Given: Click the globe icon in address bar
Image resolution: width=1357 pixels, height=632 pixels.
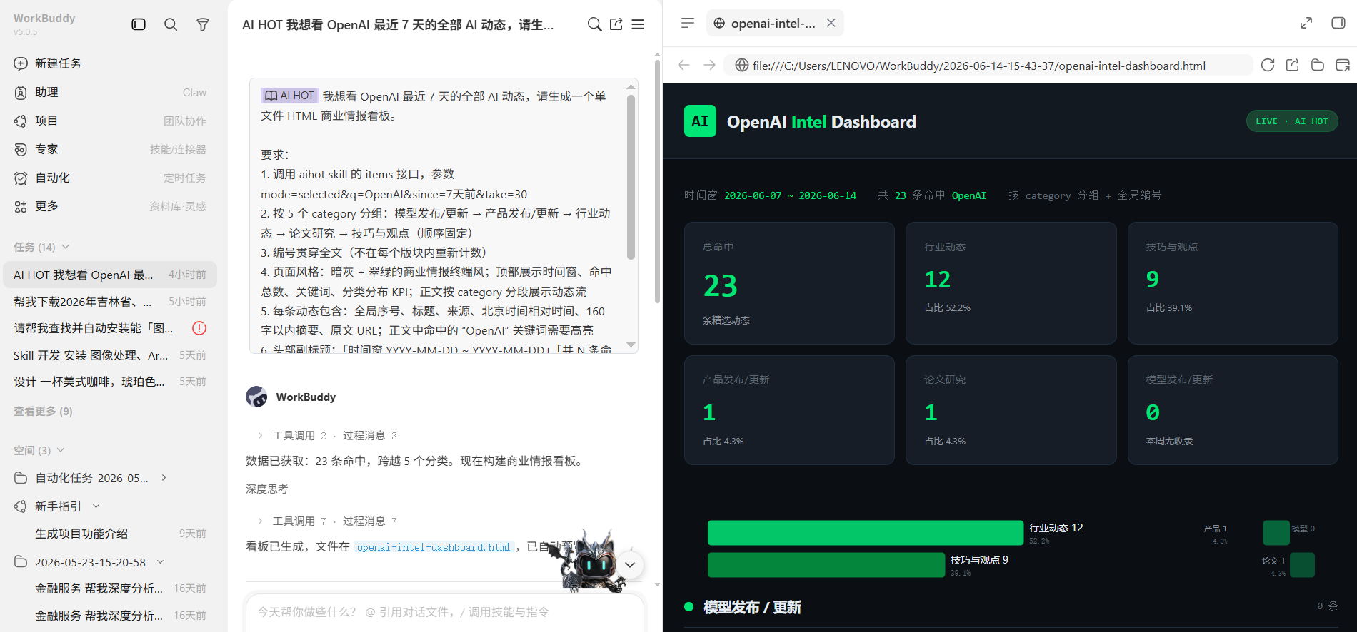Looking at the screenshot, I should point(742,66).
